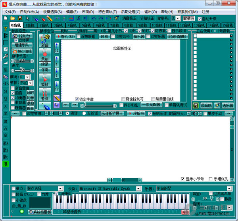Expand the 乐谱板扩展 button
The image size is (238, 221).
pyautogui.click(x=112, y=113)
